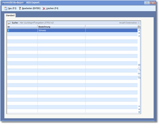
Task: Click the Neu (F3) new template button
Action: [x=11, y=8]
